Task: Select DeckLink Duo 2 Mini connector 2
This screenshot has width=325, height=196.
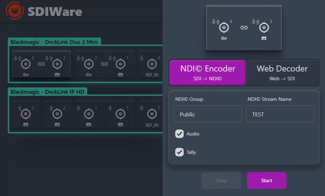Action: pyautogui.click(x=89, y=64)
